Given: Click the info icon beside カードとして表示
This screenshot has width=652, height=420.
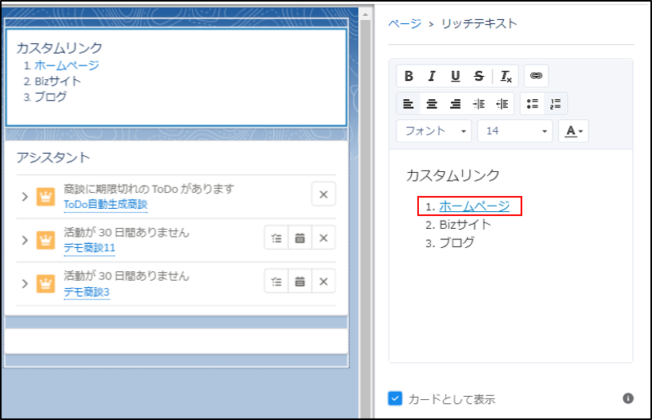Looking at the screenshot, I should [x=628, y=398].
